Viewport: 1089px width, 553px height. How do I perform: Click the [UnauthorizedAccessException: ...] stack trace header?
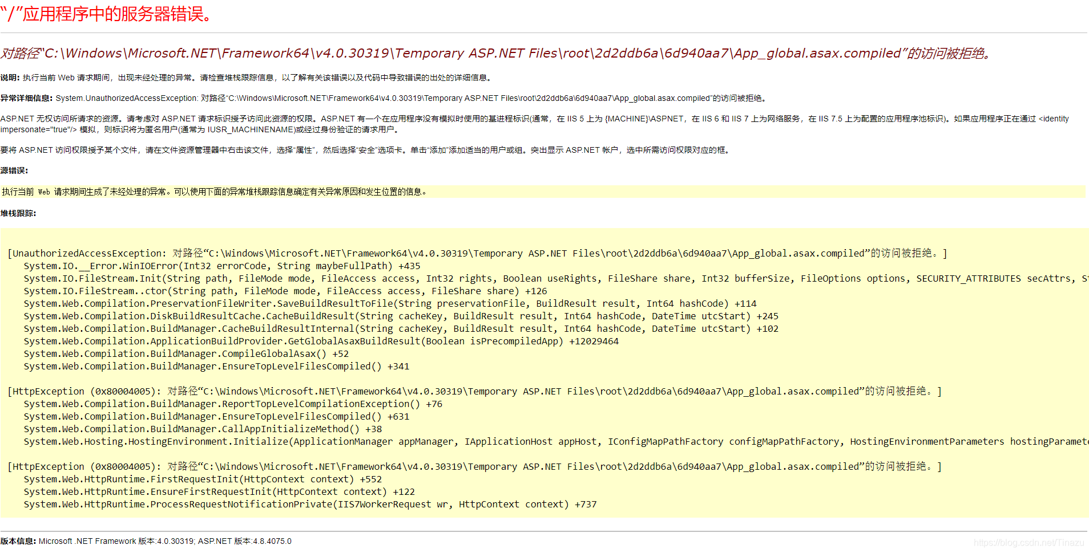pos(477,253)
